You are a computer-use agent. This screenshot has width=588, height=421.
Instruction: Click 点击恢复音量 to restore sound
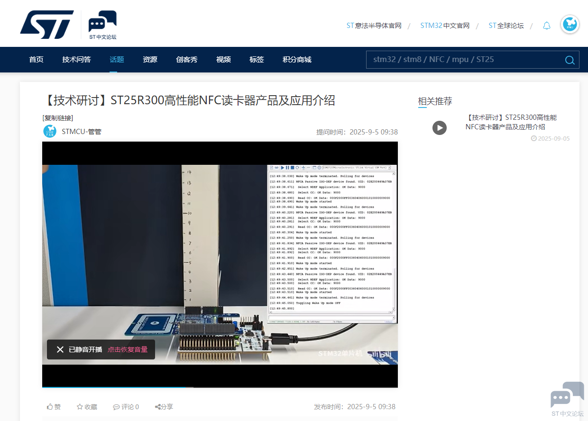[128, 349]
